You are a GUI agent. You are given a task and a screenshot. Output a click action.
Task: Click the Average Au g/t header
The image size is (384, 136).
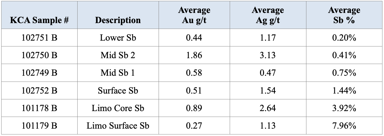(194, 15)
